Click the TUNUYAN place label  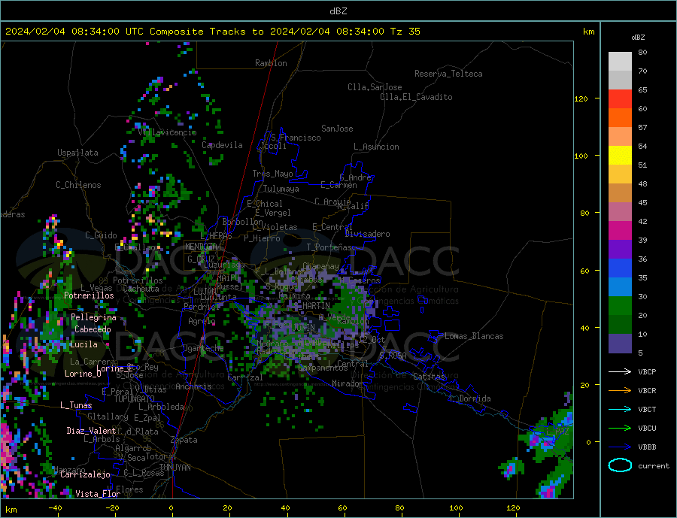pos(175,468)
